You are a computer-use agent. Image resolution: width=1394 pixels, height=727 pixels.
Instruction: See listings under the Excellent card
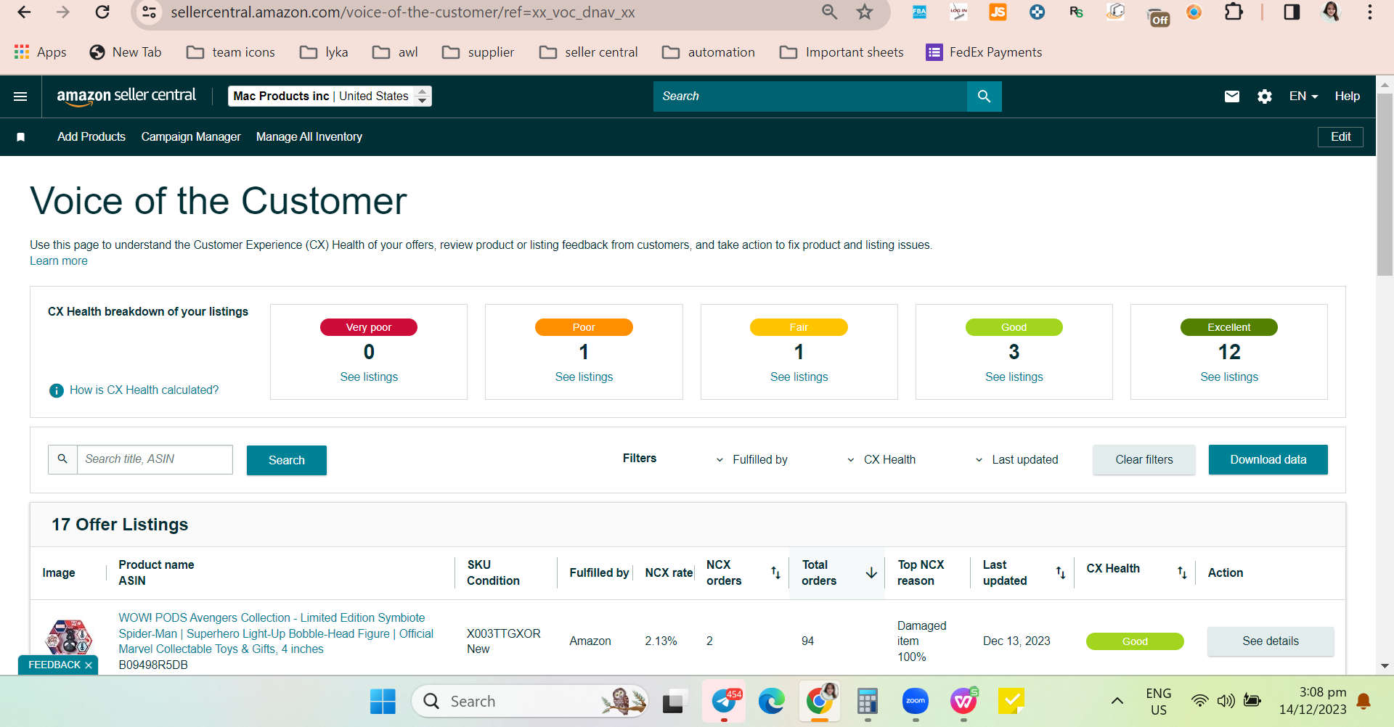[x=1229, y=377]
